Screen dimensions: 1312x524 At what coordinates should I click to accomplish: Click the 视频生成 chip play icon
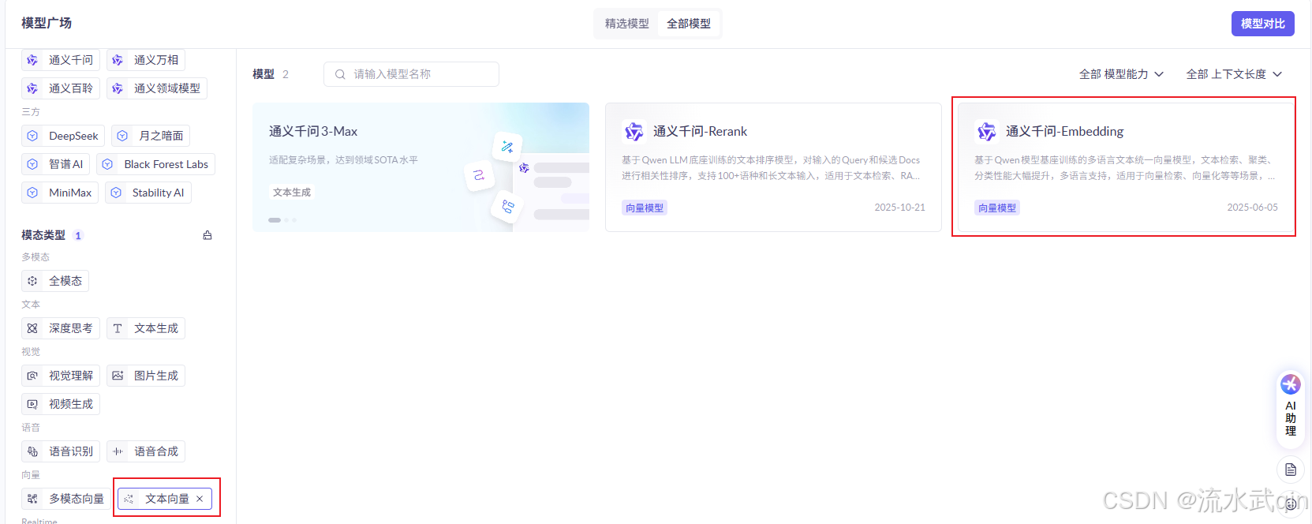click(x=32, y=404)
